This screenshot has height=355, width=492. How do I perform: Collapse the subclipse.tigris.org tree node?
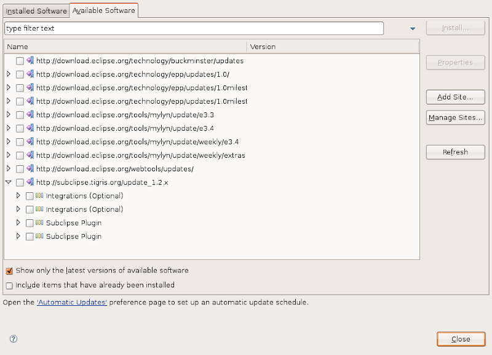click(x=9, y=182)
